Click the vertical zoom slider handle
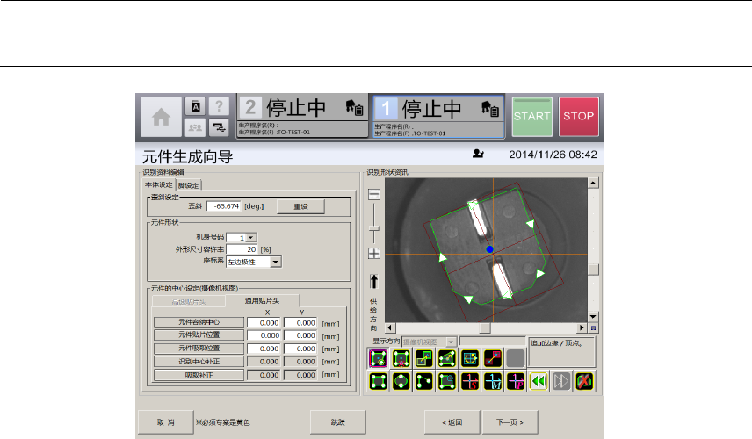This screenshot has width=752, height=439. [x=374, y=227]
